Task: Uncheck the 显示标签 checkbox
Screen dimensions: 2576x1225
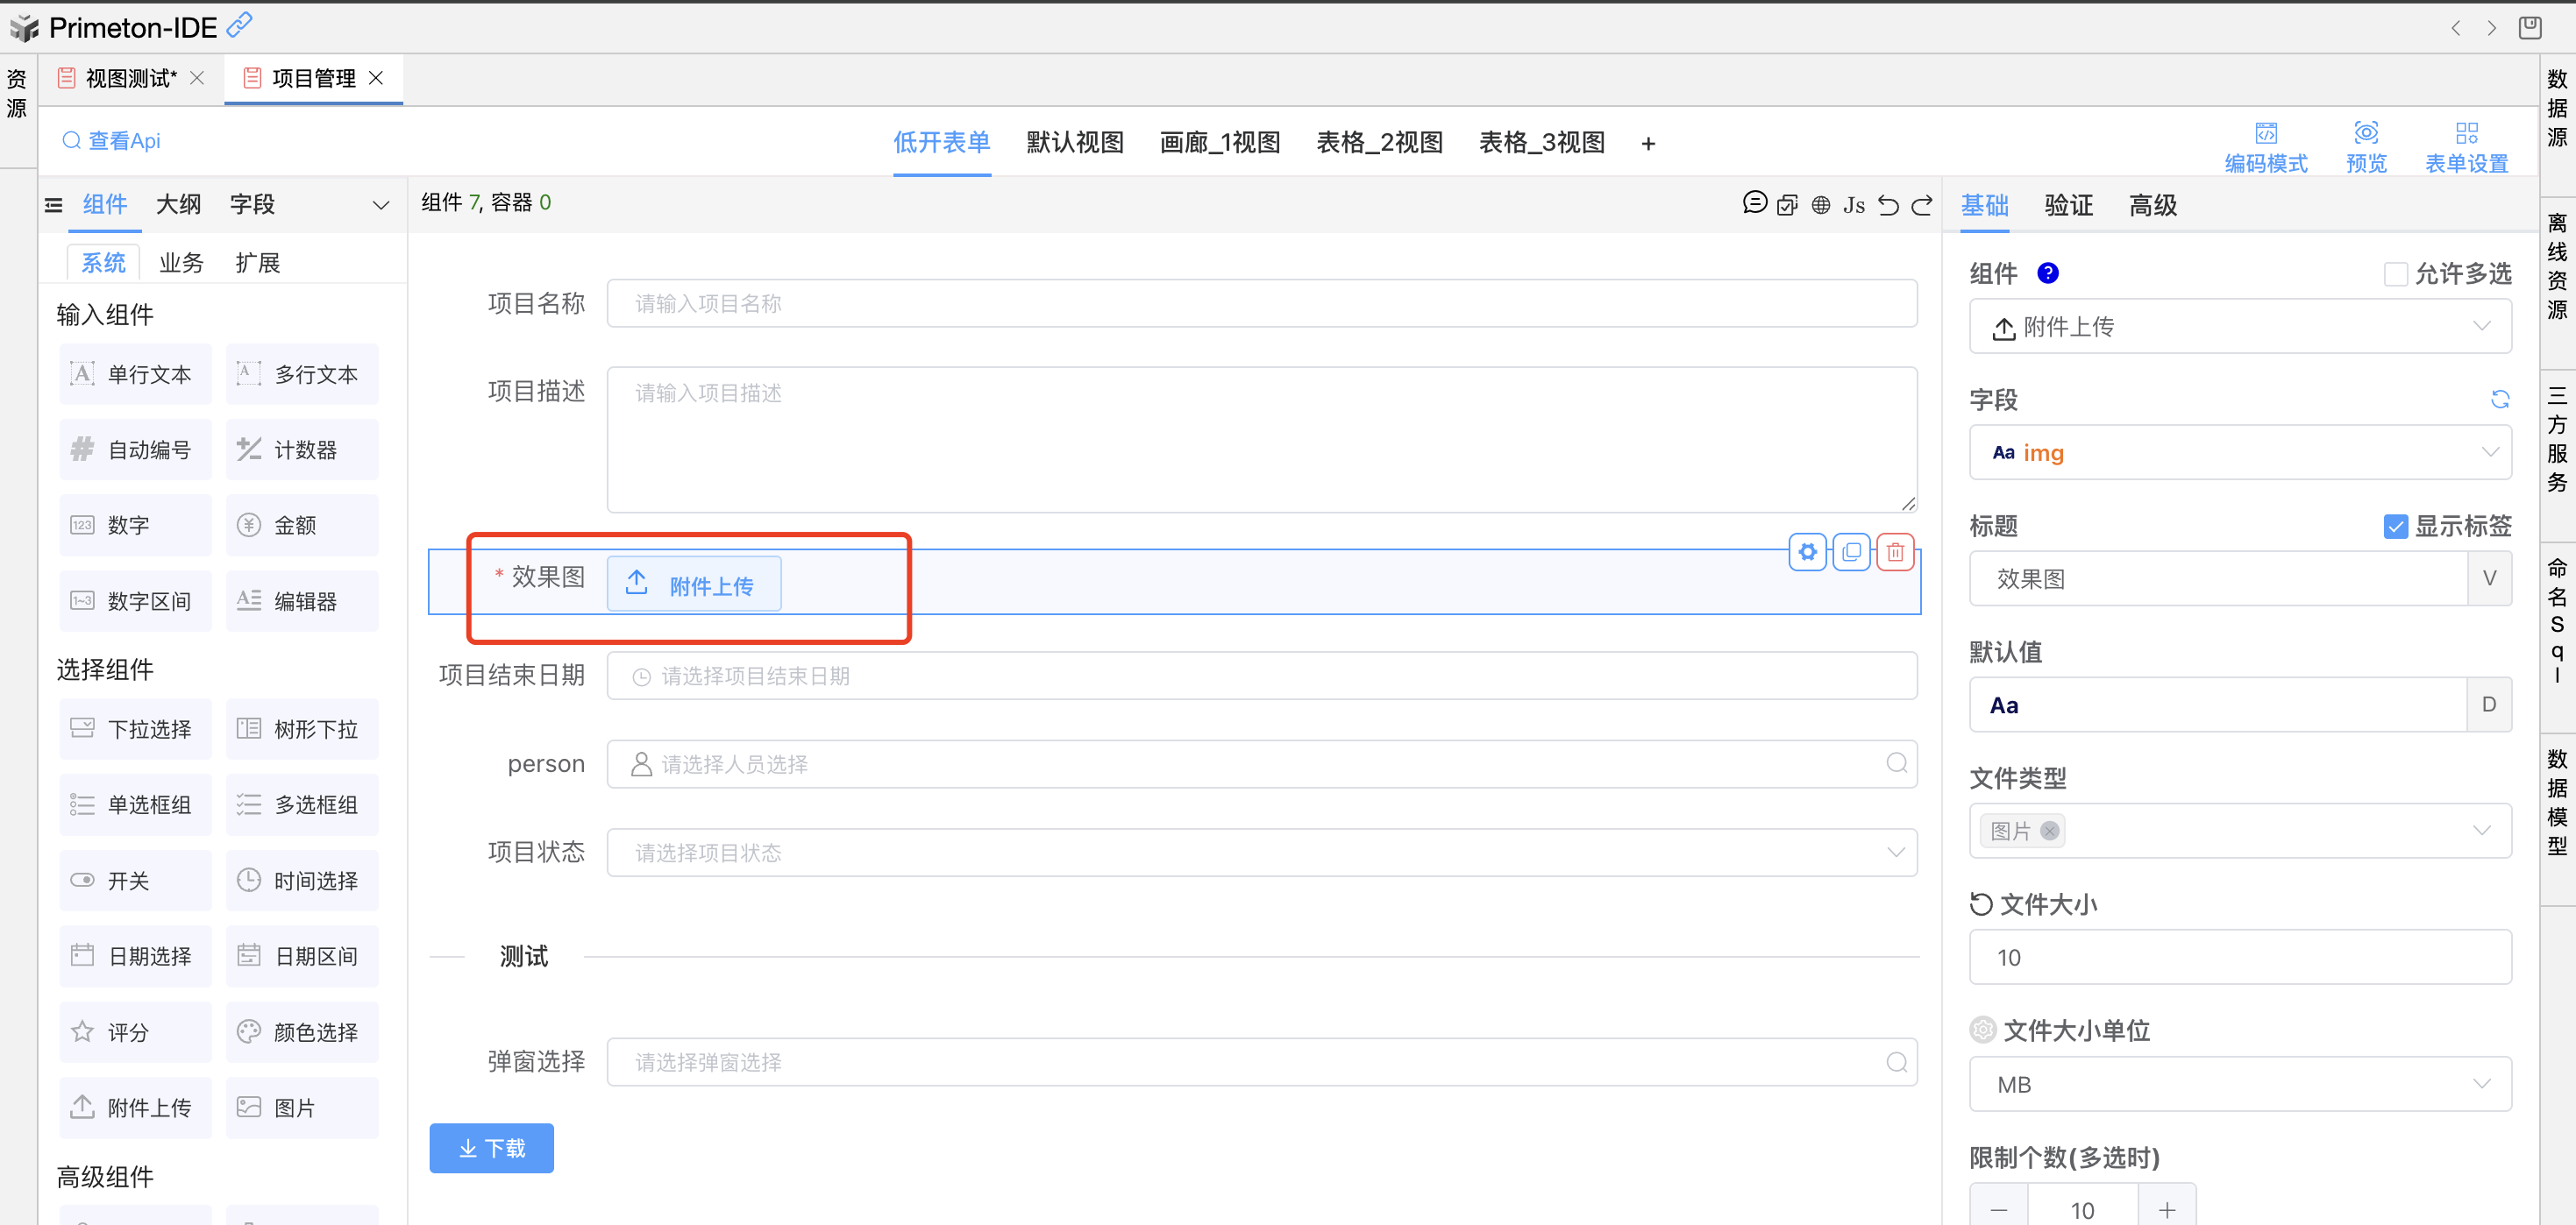Action: click(x=2396, y=526)
